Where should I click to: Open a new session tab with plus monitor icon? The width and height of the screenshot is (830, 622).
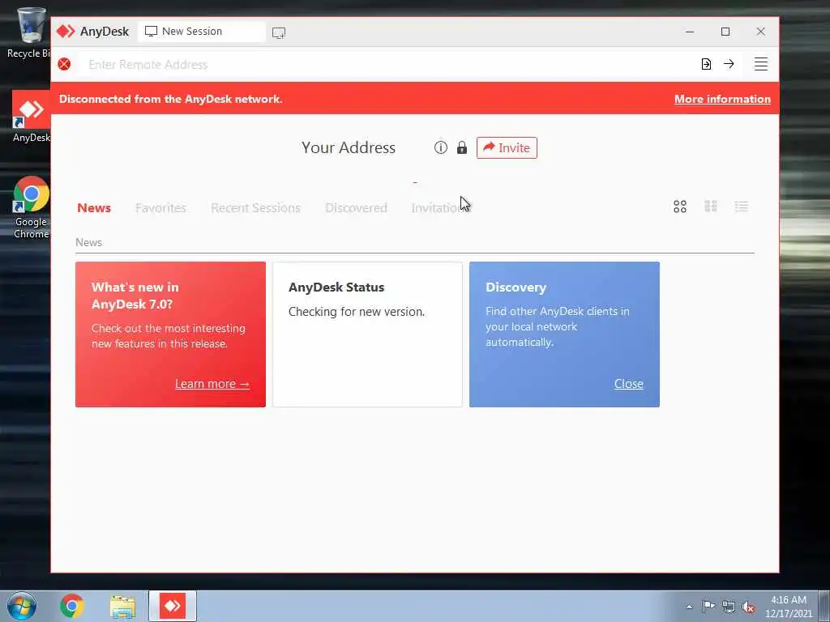(x=279, y=32)
